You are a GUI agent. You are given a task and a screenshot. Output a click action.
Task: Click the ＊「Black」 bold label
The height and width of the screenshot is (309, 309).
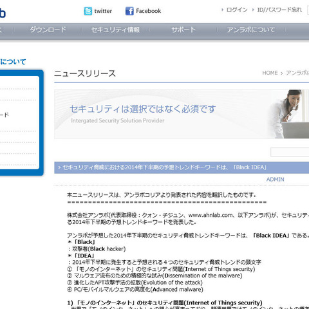pos(81,242)
